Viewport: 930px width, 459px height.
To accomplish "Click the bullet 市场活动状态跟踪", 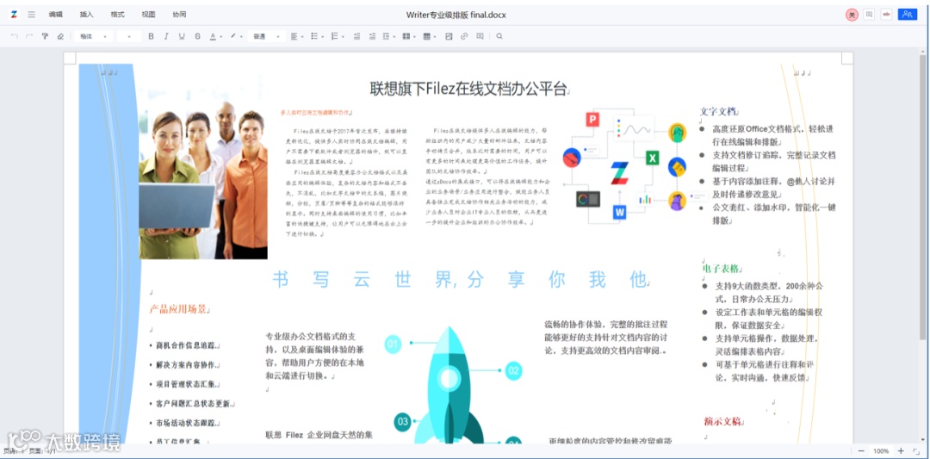I will tap(187, 424).
